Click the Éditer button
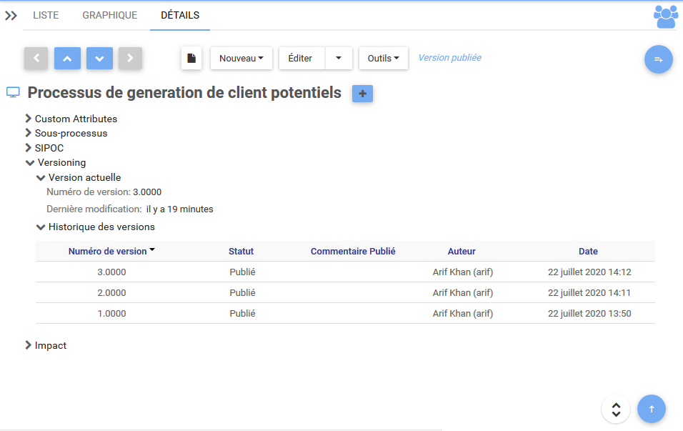 pos(300,59)
